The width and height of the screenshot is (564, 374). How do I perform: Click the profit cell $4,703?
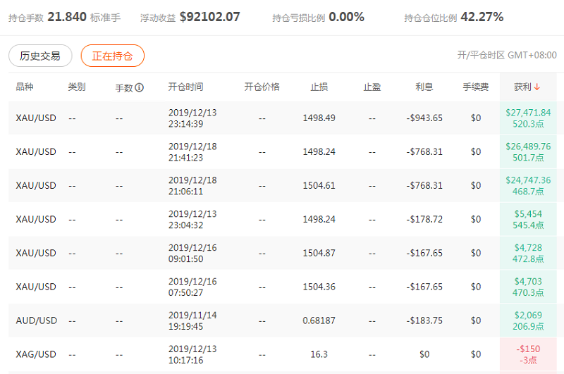pos(528,287)
